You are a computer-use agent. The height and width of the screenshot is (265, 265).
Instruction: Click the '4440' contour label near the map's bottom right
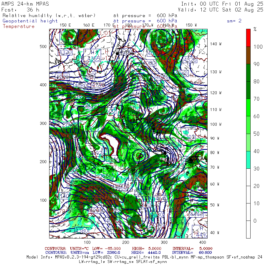pos(196,214)
